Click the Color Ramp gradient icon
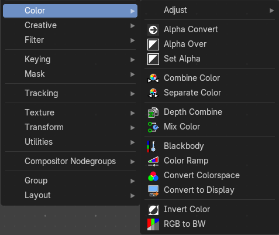 [x=153, y=161]
